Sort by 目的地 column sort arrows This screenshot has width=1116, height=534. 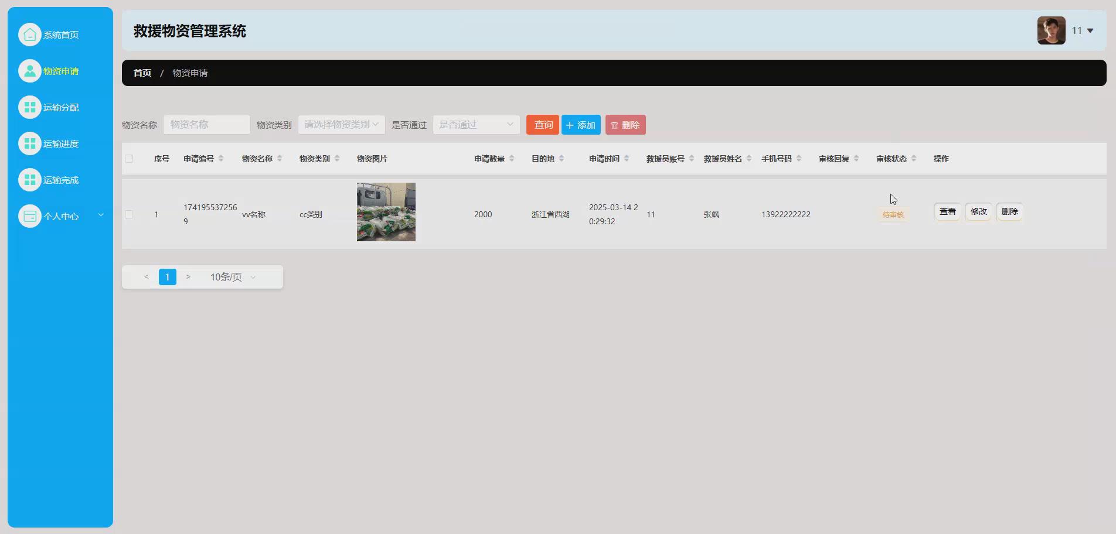pyautogui.click(x=562, y=159)
